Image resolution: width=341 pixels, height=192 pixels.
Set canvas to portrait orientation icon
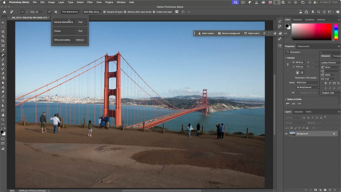click(x=297, y=72)
